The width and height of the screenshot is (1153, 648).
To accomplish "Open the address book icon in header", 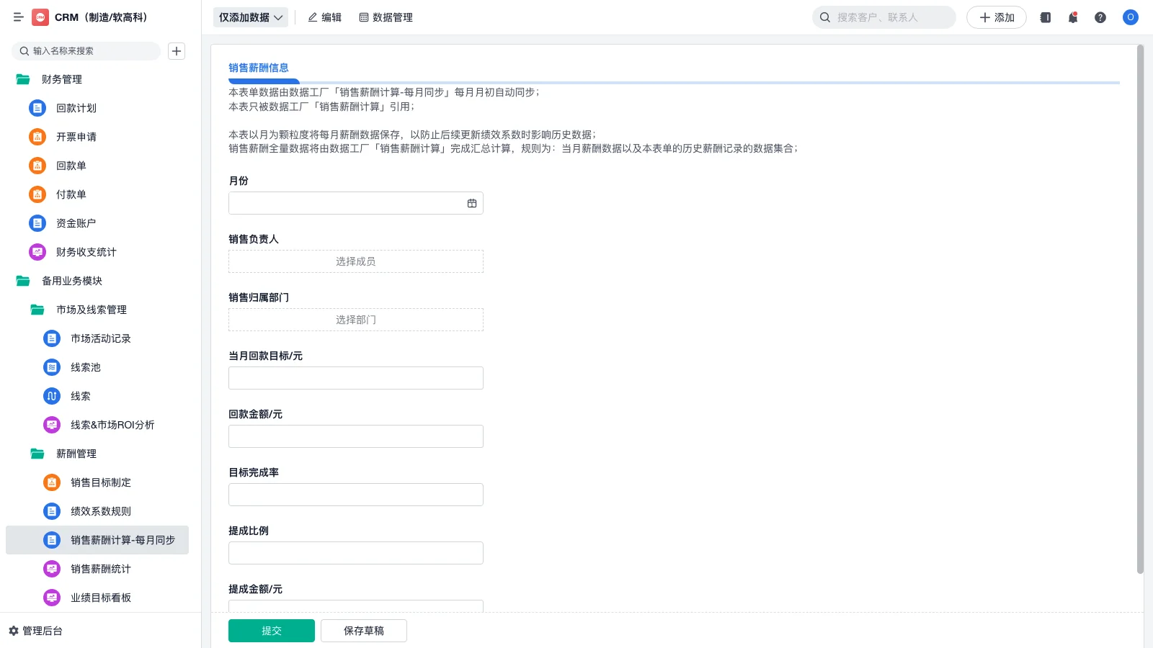I will [1044, 17].
